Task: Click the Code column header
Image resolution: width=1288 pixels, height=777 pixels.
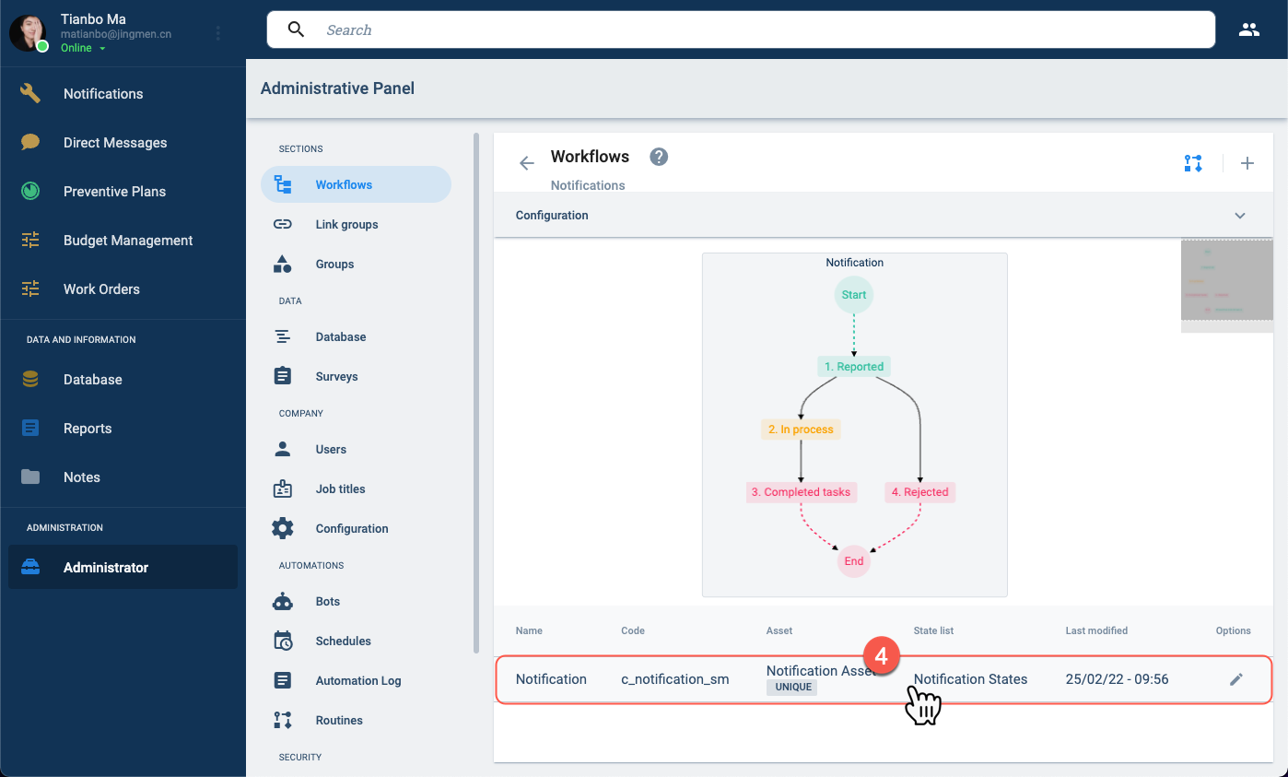Action: pos(633,630)
